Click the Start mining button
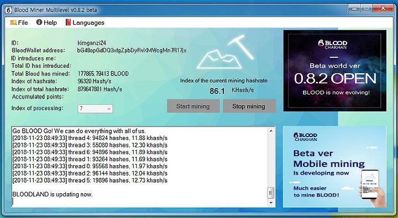The width and height of the screenshot is (398, 218). click(193, 106)
